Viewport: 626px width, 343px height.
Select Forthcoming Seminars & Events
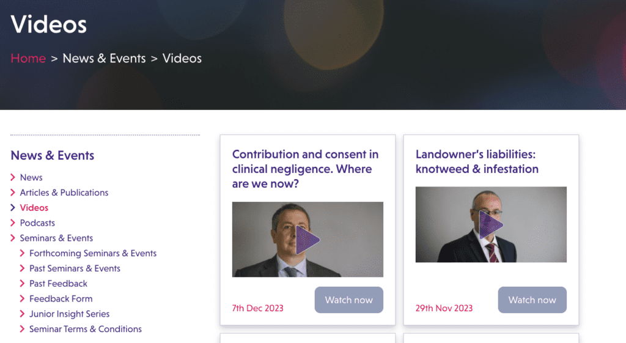click(93, 253)
